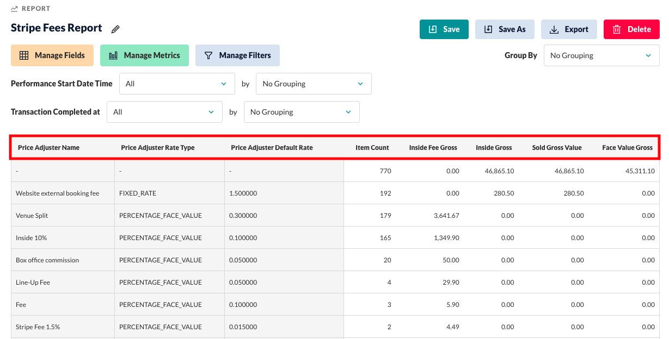Sort by Price Adjuster Rate Type header
The width and height of the screenshot is (669, 339).
(157, 148)
